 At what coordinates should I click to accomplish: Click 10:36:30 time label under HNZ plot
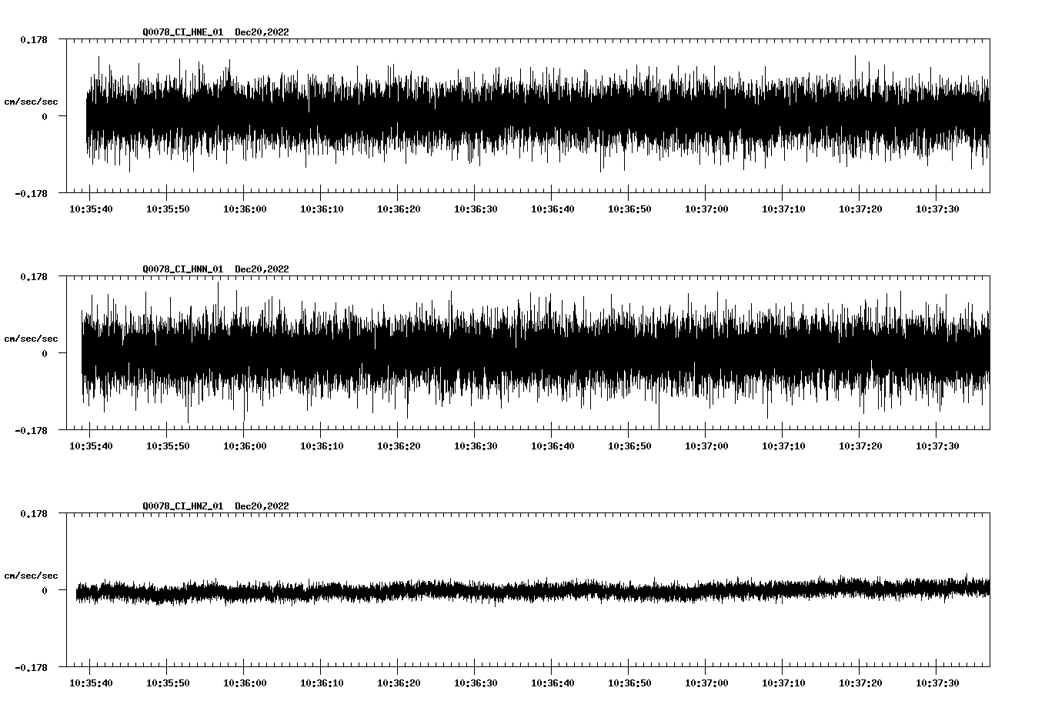[x=476, y=683]
